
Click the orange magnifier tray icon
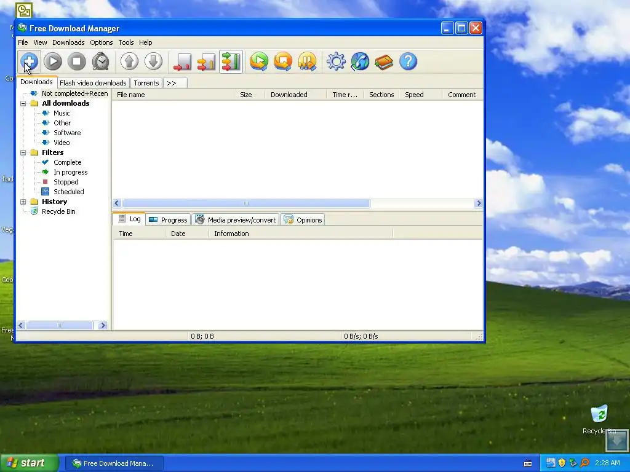point(584,463)
